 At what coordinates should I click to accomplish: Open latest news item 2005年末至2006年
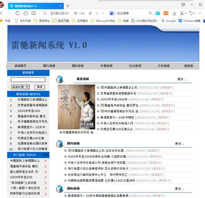tap(114, 99)
